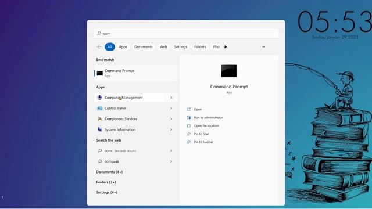The image size is (372, 209).
Task: Expand Component Services details chevron
Action: 171,119
